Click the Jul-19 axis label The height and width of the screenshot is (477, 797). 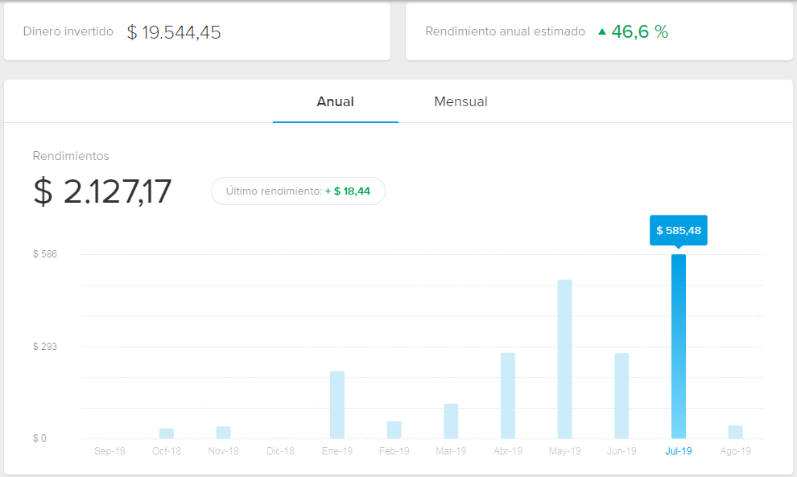tap(679, 451)
